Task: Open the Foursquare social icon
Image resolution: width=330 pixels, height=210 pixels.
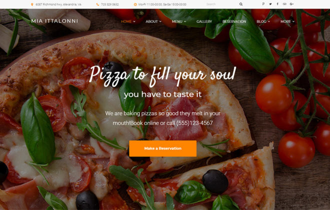Action: click(x=263, y=4)
